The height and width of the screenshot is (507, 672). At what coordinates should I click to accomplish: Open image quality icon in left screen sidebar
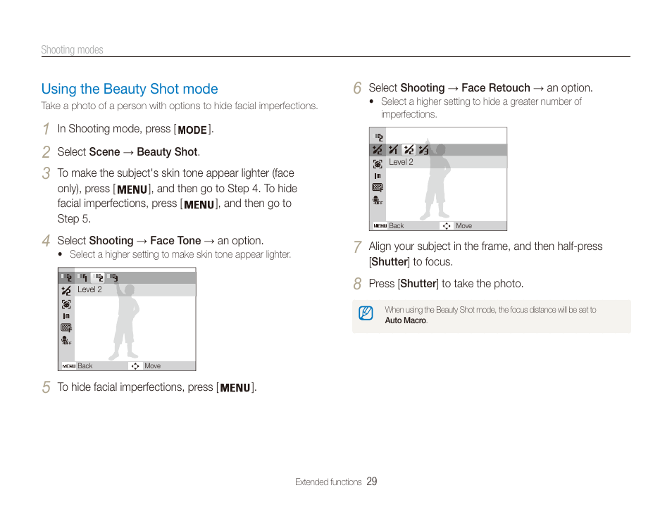[x=66, y=328]
